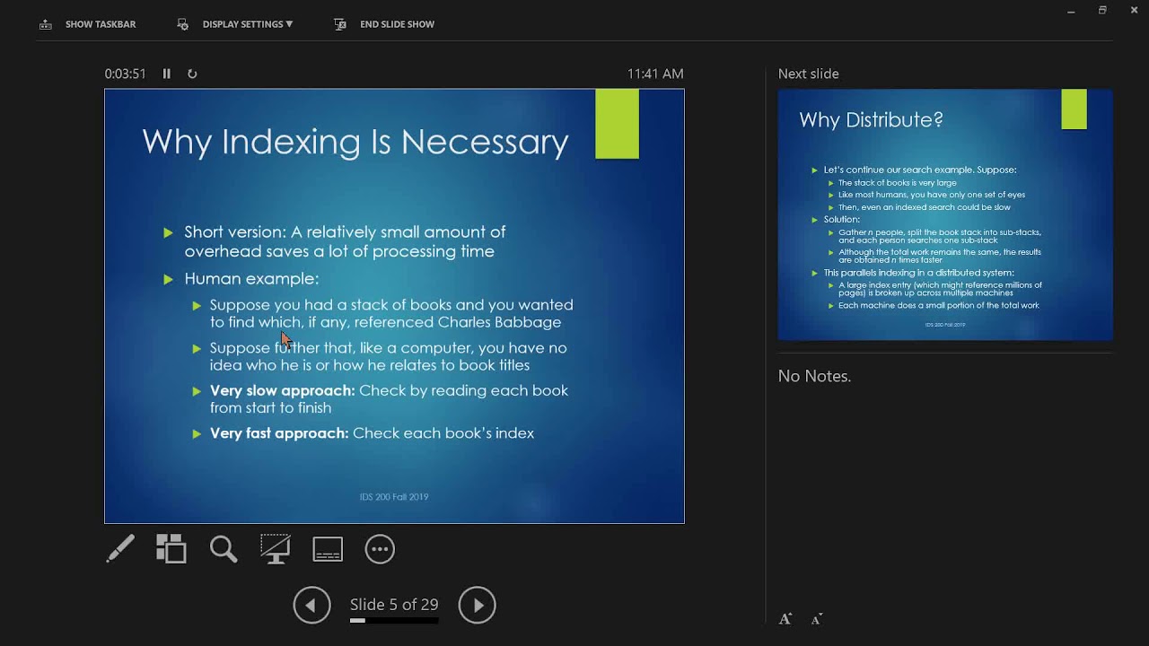
Task: Minimize the presenter view window
Action: point(1071,11)
